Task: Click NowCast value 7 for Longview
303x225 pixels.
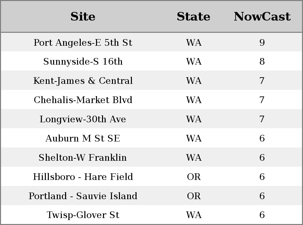Action: [x=262, y=119]
